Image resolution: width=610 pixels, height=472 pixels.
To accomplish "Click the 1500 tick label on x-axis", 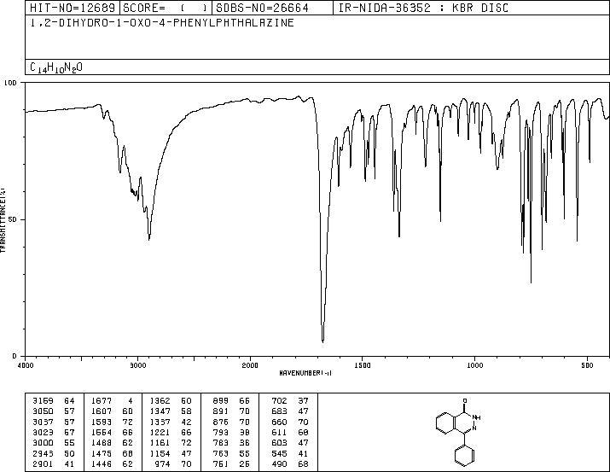I will (363, 365).
